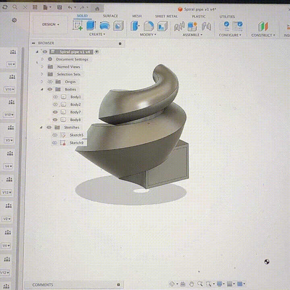The height and width of the screenshot is (290, 290).
Task: Click the Revolve tool icon
Action: coord(105,26)
